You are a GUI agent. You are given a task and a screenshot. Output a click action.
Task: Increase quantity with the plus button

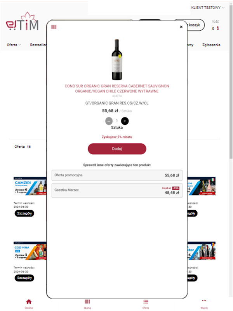pyautogui.click(x=125, y=121)
